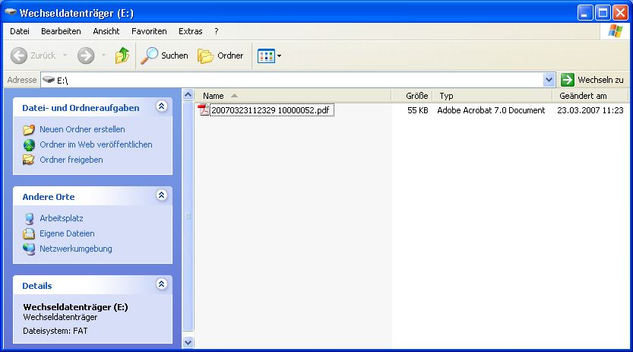Viewport: 633px width, 352px height.
Task: Open the Extras menu
Action: tap(191, 31)
